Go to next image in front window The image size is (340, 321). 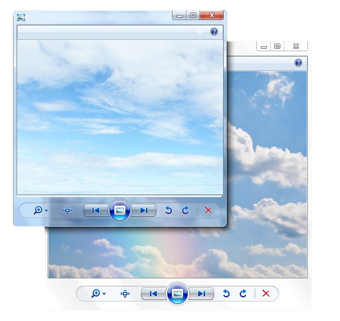click(x=144, y=210)
